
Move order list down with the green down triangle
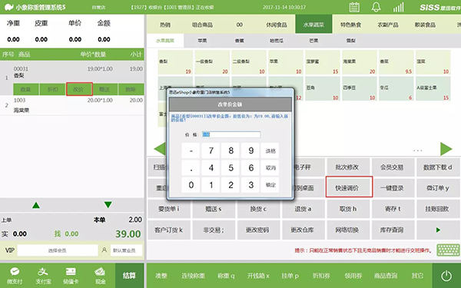(x=108, y=204)
